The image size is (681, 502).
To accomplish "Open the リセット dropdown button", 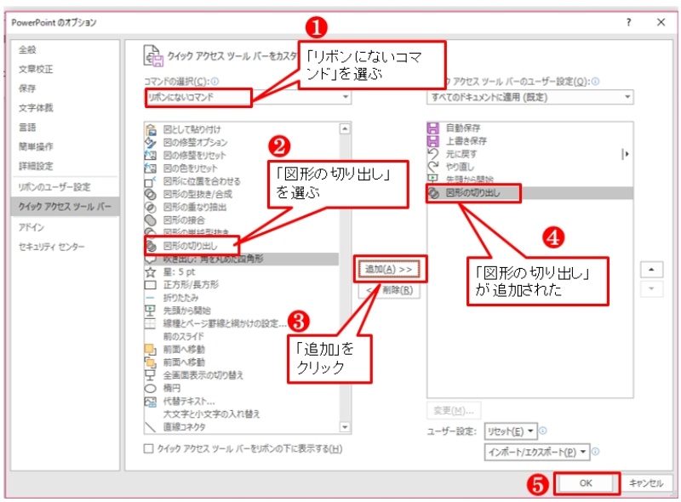I will pyautogui.click(x=510, y=431).
